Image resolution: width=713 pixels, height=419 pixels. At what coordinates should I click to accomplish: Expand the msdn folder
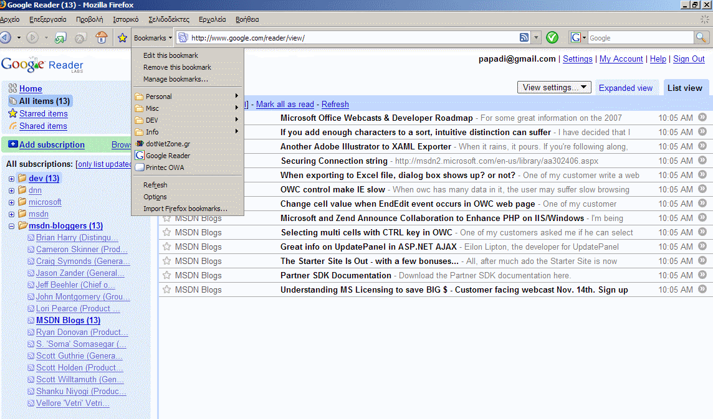11,214
